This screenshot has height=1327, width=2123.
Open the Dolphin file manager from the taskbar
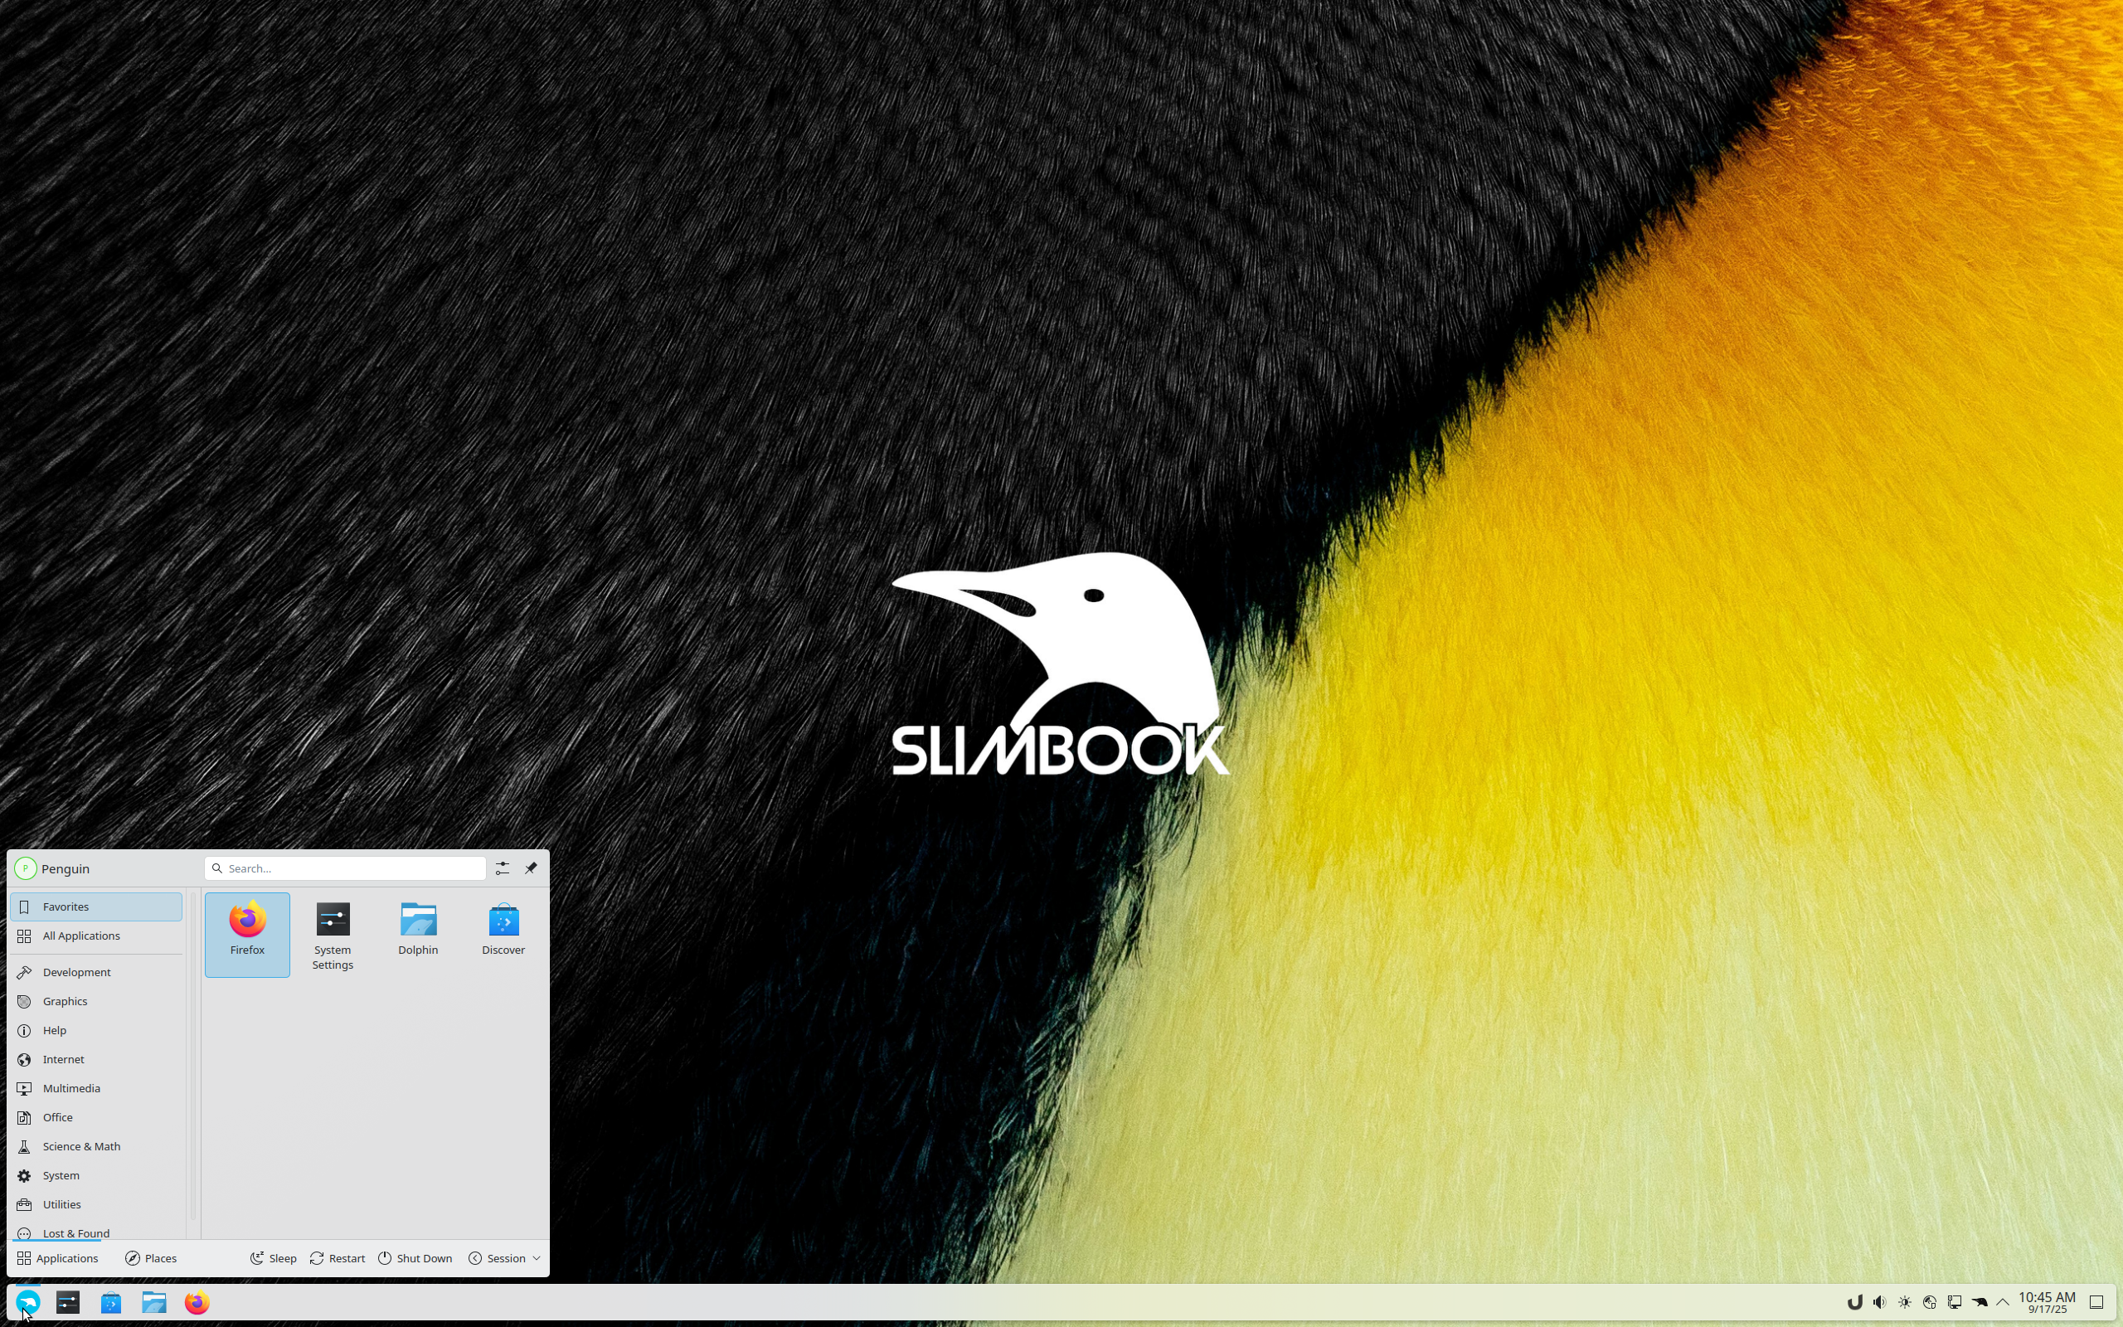pyautogui.click(x=153, y=1302)
